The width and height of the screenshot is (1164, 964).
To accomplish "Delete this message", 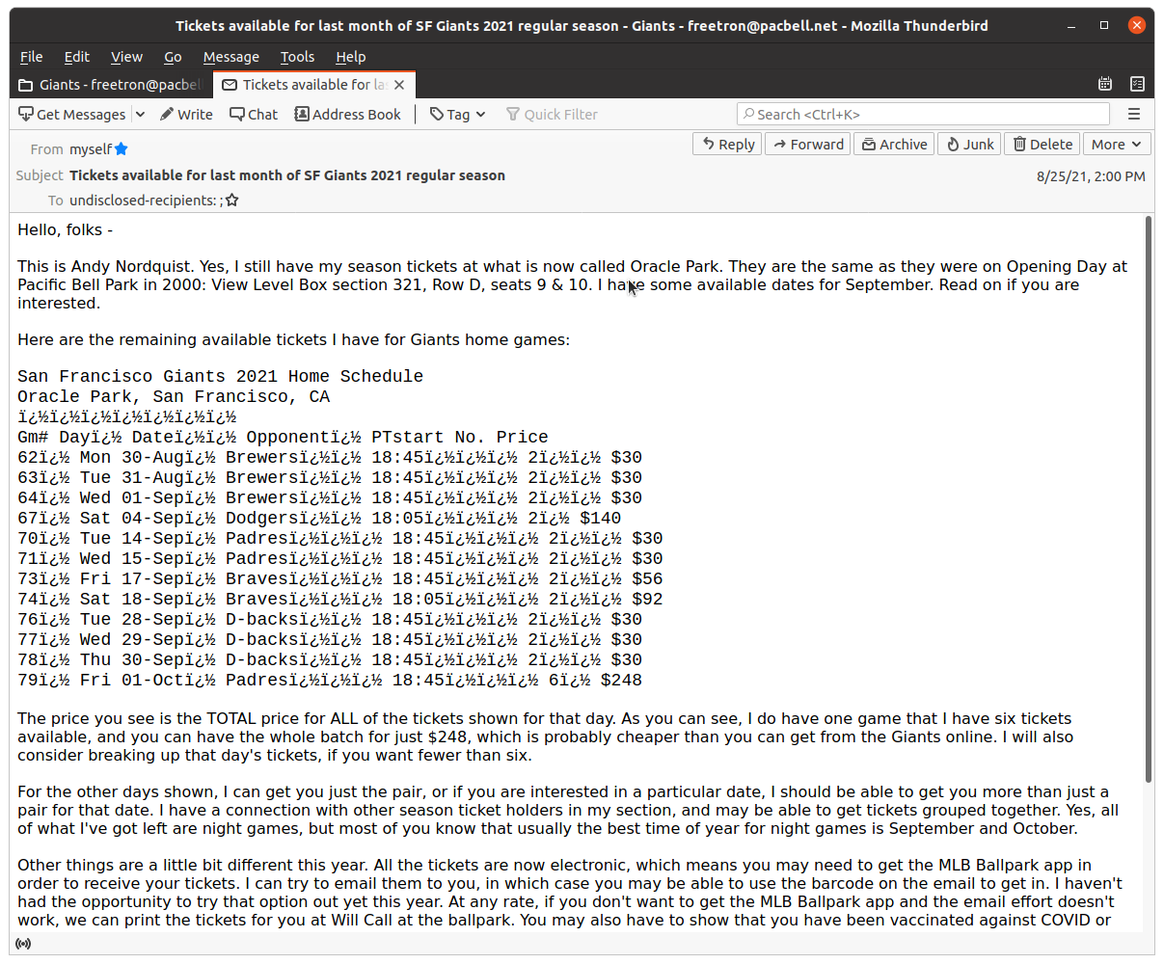I will pyautogui.click(x=1042, y=144).
